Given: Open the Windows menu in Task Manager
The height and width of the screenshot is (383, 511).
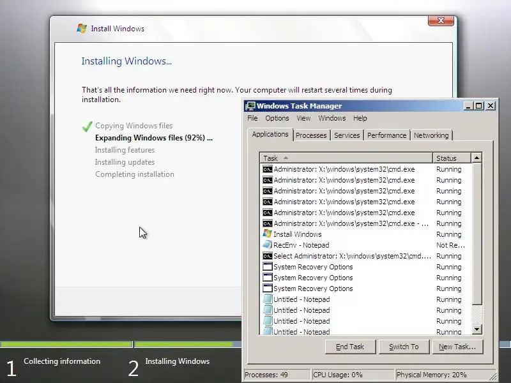Looking at the screenshot, I should point(332,118).
